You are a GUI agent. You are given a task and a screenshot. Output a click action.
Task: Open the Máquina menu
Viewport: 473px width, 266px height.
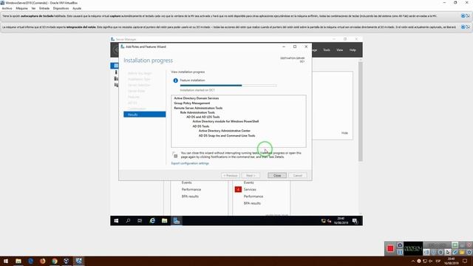click(21, 8)
